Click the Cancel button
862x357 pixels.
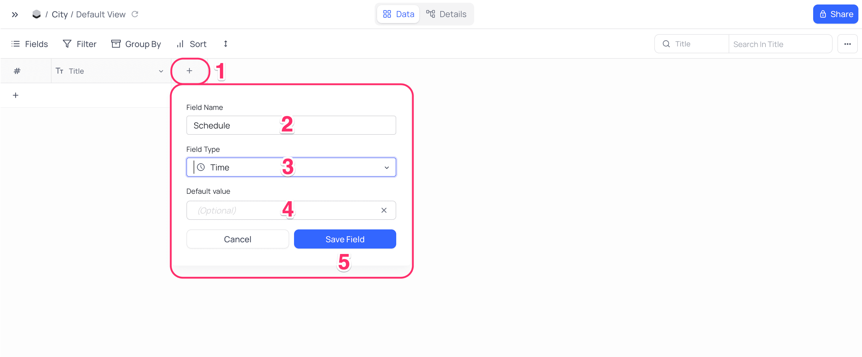[237, 239]
